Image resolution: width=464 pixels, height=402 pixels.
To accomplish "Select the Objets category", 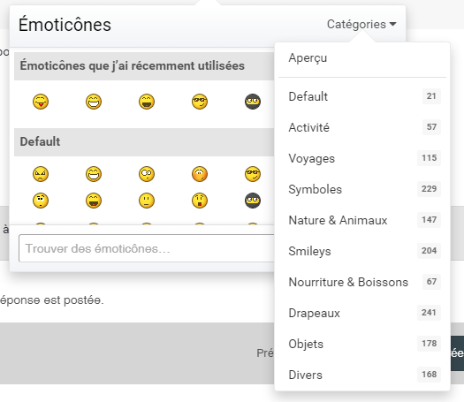I will coord(362,344).
